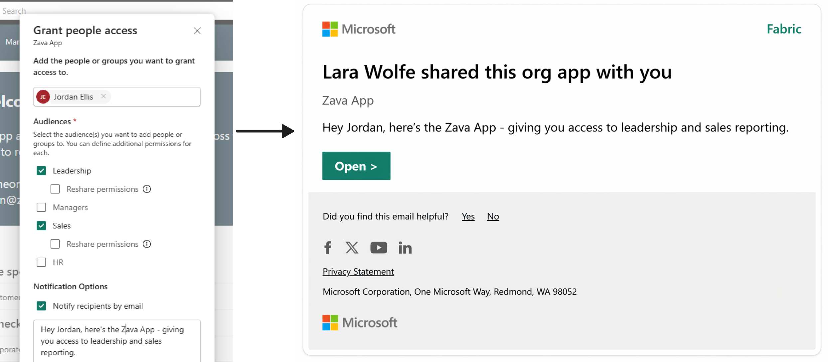The image size is (828, 362).
Task: Click the 'Zava App' subtitle under the dialog title
Action: [48, 43]
